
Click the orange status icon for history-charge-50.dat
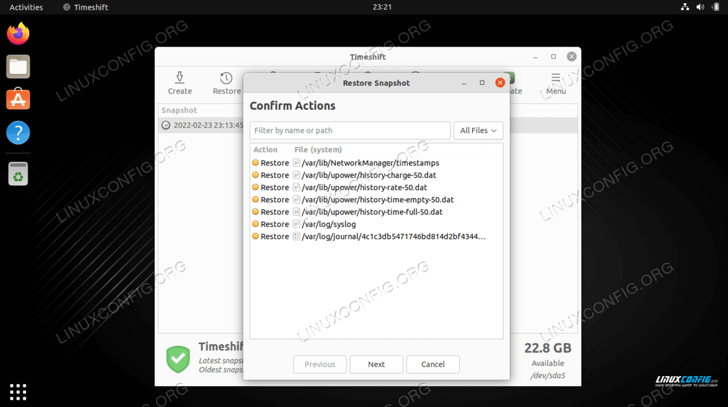click(x=255, y=175)
